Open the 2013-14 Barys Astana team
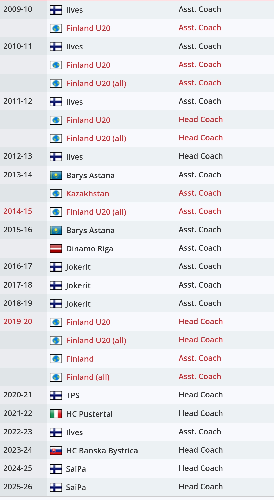 (90, 175)
